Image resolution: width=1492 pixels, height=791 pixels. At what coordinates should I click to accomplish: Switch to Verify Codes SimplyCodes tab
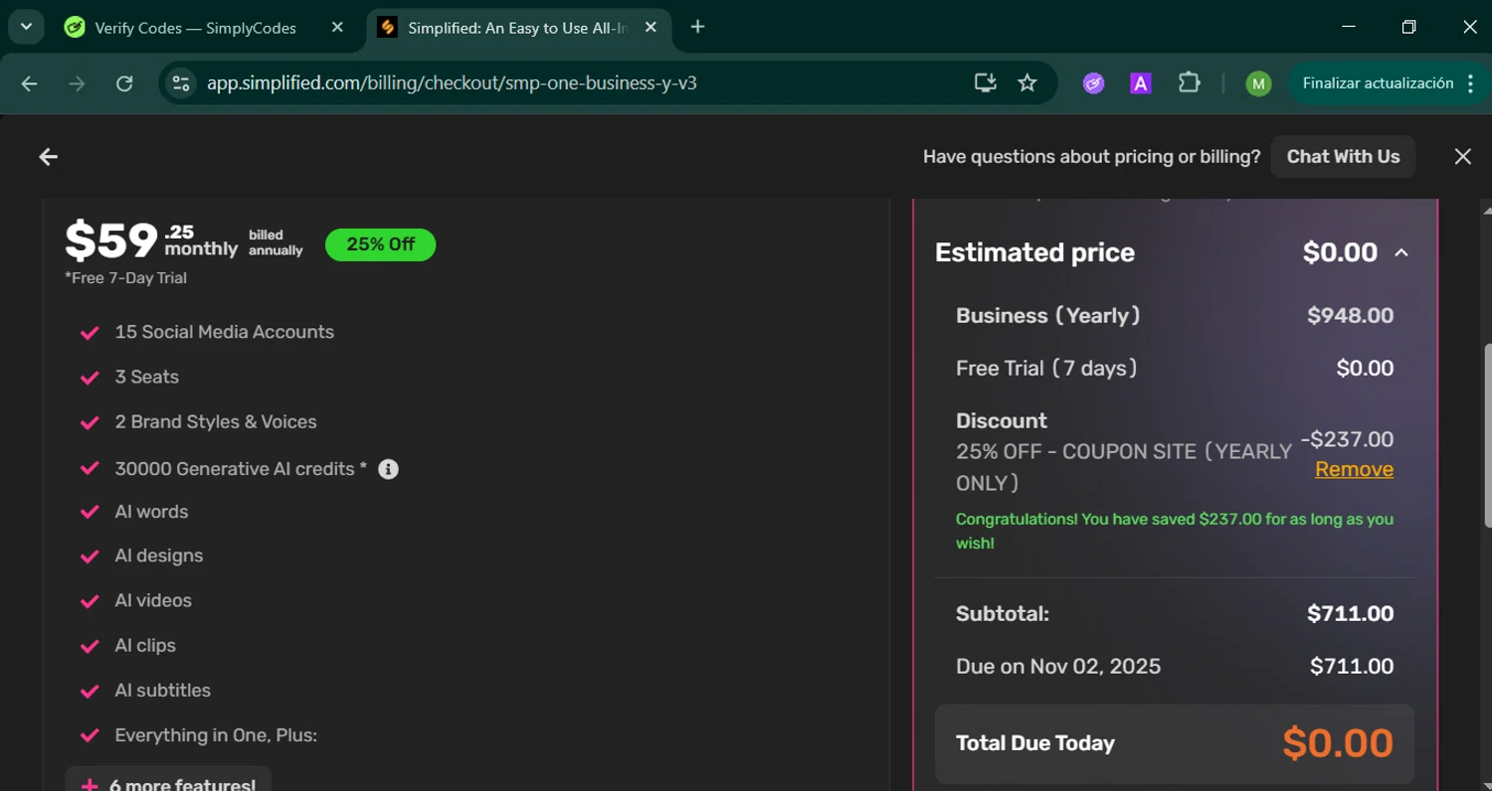coord(195,28)
